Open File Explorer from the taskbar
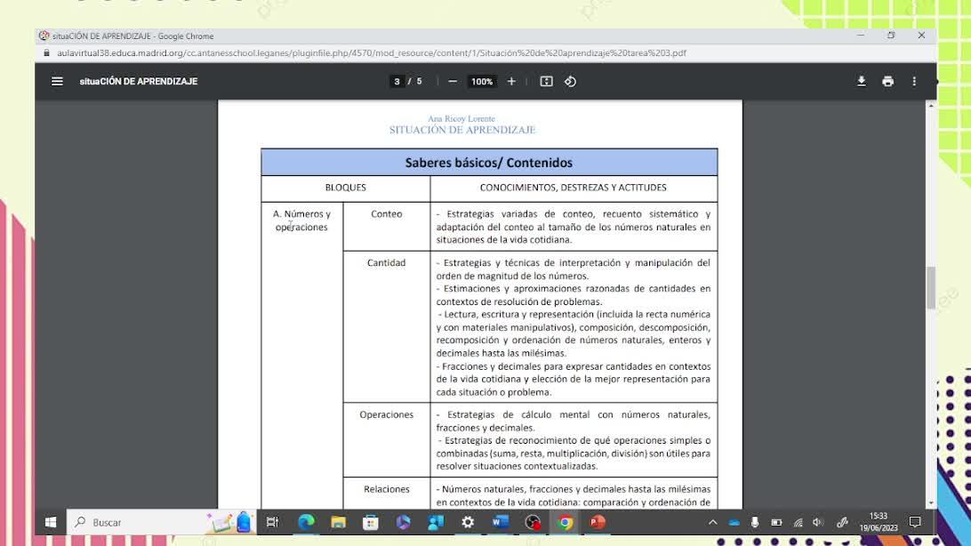This screenshot has width=971, height=546. [x=338, y=523]
